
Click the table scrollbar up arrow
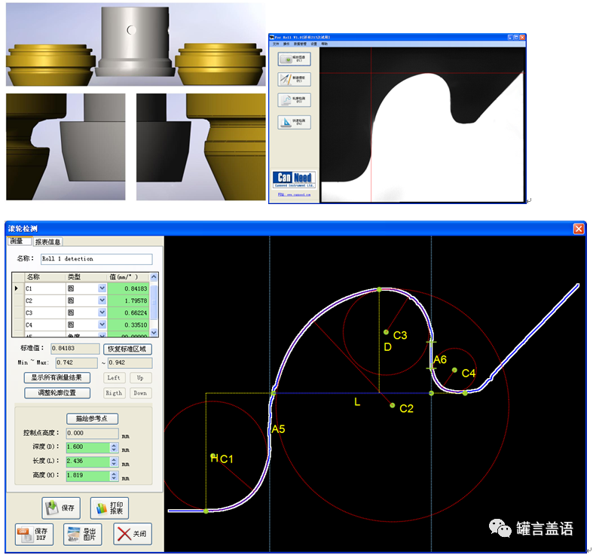[x=154, y=276]
